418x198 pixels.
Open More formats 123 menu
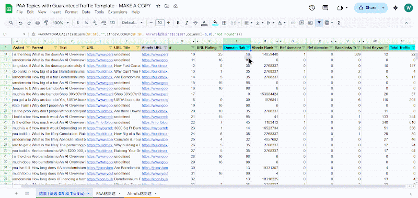[x=112, y=23]
